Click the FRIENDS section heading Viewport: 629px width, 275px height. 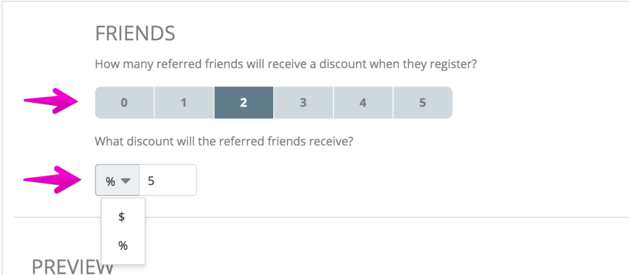[x=135, y=34]
